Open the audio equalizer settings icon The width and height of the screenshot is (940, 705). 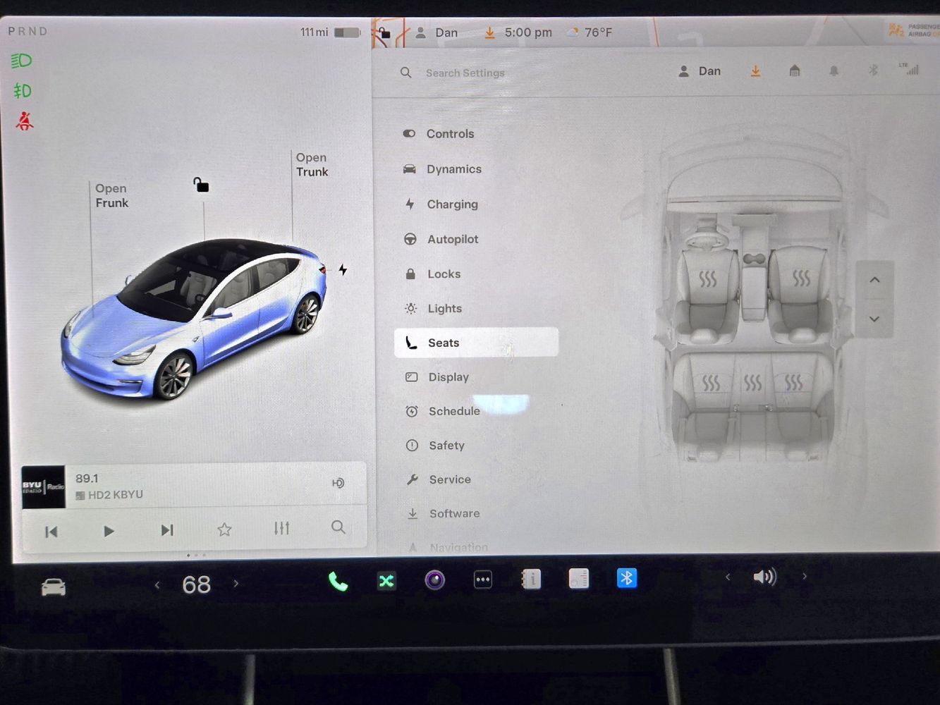[282, 528]
